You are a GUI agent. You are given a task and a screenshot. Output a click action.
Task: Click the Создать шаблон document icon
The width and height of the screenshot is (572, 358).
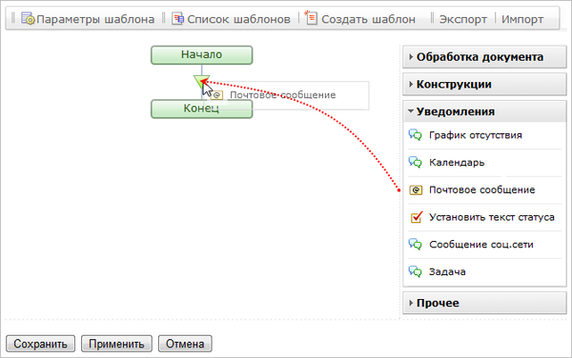[311, 18]
